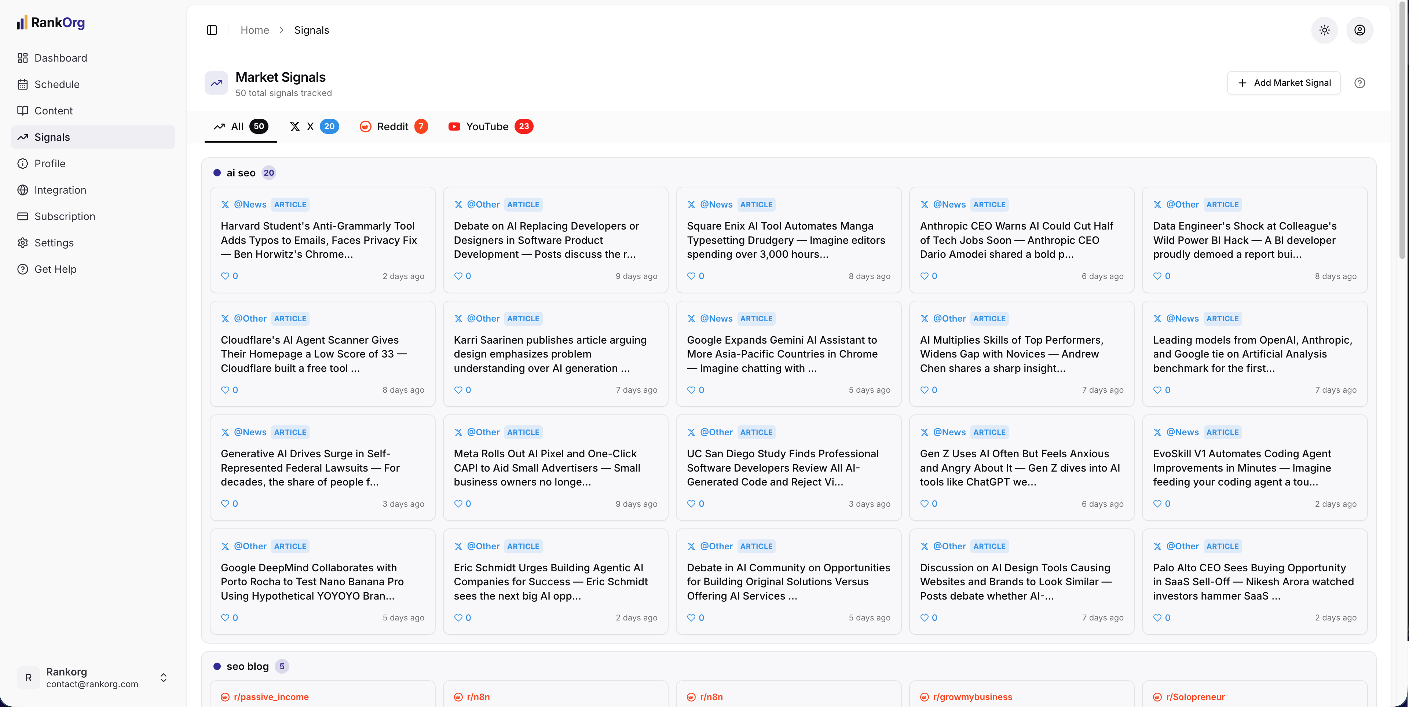The width and height of the screenshot is (1409, 707).
Task: Select Signals in the sidebar
Action: [93, 137]
